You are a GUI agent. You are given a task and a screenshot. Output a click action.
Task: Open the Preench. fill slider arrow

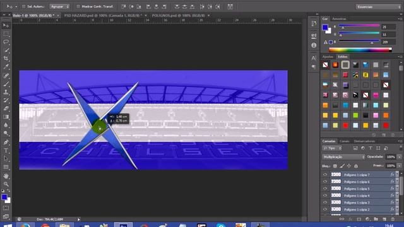(x=400, y=166)
